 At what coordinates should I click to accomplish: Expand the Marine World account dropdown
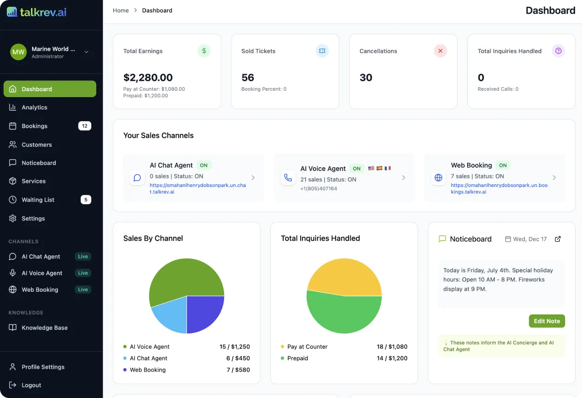click(86, 52)
